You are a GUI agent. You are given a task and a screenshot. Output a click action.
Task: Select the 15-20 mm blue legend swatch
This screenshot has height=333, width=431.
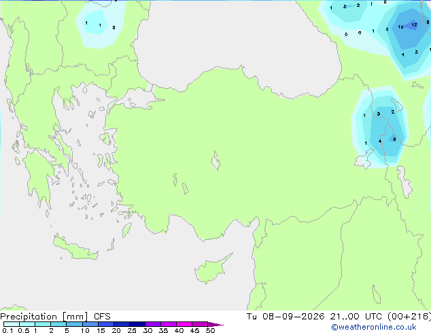105,324
